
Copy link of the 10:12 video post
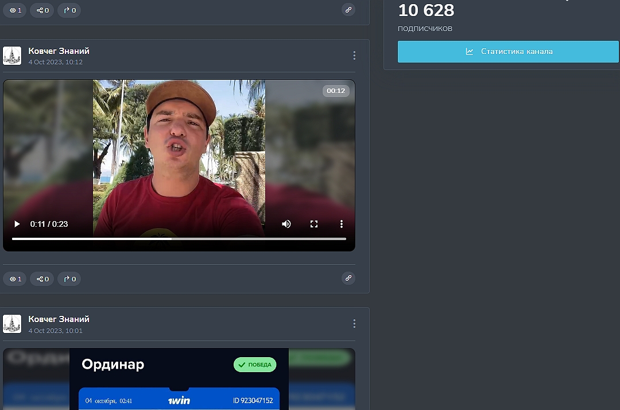(x=348, y=279)
